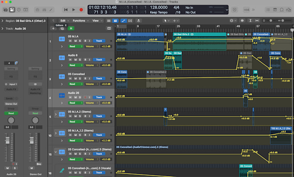Click Track button on 05 M.I.A track
Image resolution: width=294 pixels, height=177 pixels.
[99, 41]
